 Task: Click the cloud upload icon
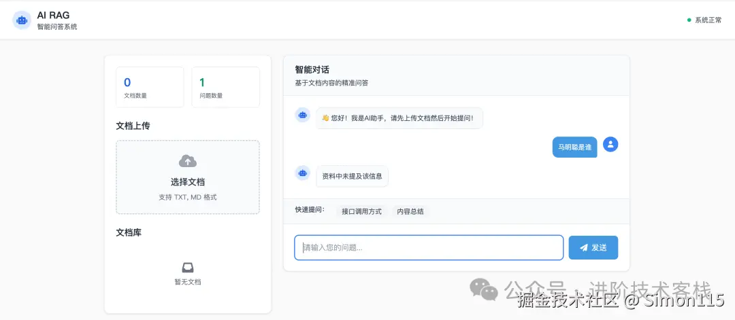pos(188,162)
